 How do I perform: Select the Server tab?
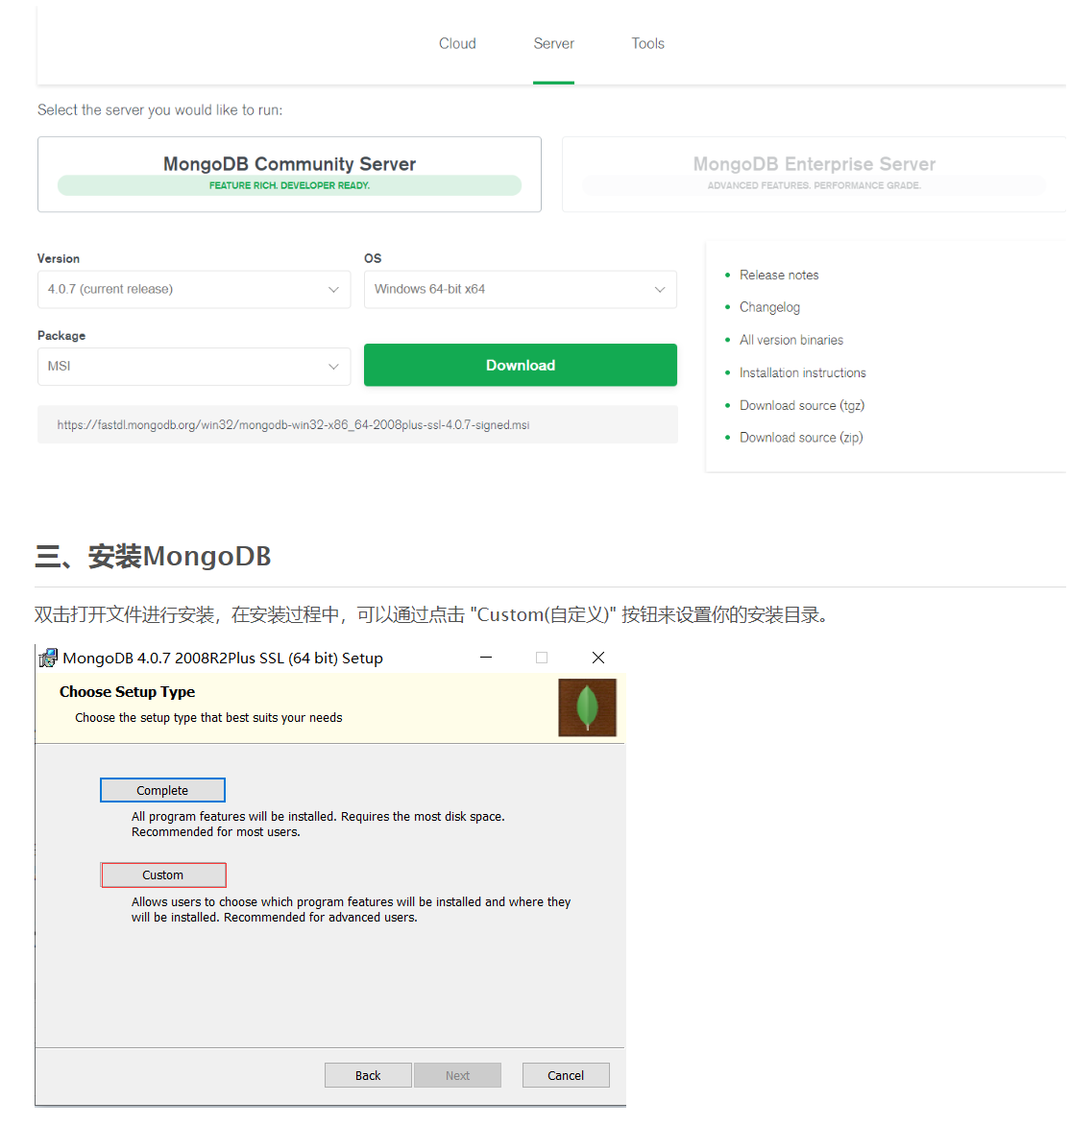[x=553, y=44]
